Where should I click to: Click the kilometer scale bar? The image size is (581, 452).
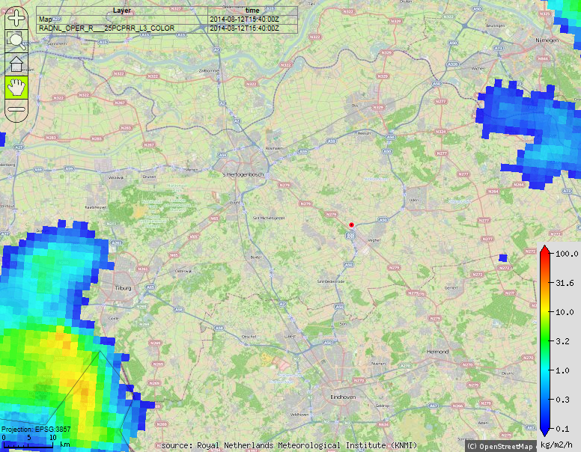point(28,445)
